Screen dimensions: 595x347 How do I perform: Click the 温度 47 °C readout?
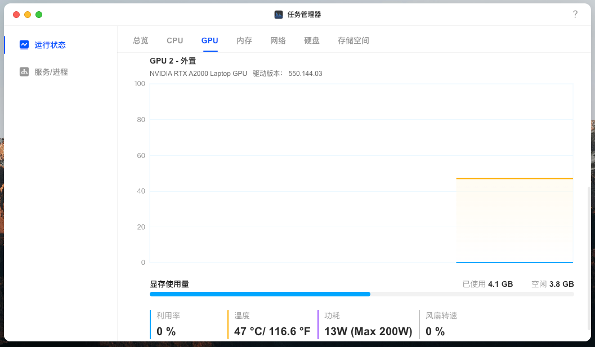(272, 331)
